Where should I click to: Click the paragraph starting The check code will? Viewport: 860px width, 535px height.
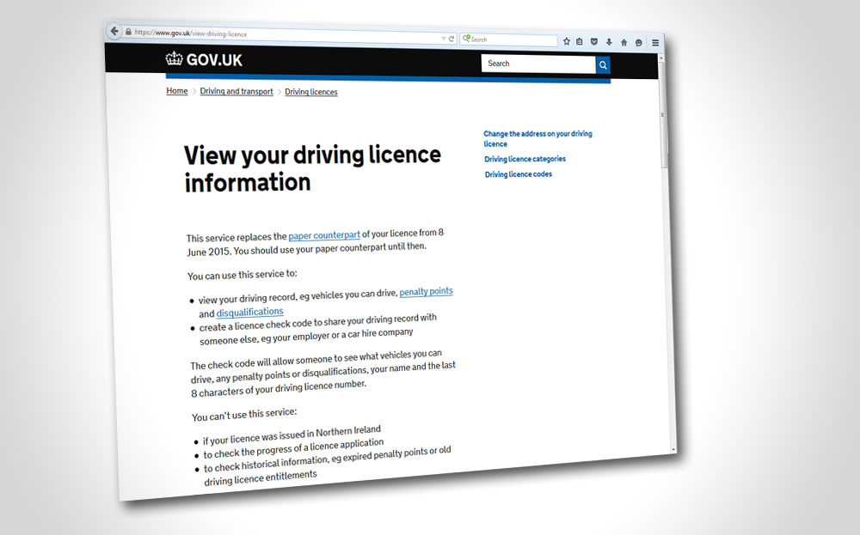[x=323, y=374]
